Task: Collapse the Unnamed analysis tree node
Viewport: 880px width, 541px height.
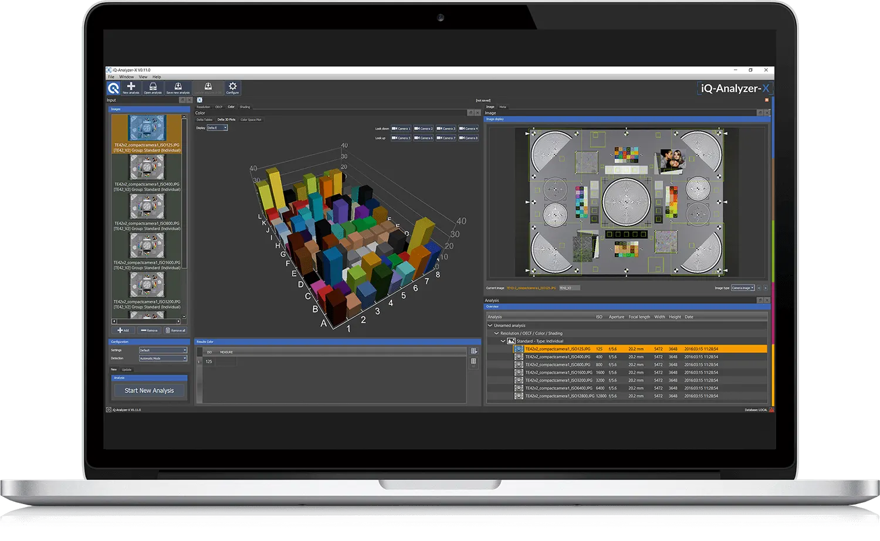Action: pyautogui.click(x=490, y=325)
